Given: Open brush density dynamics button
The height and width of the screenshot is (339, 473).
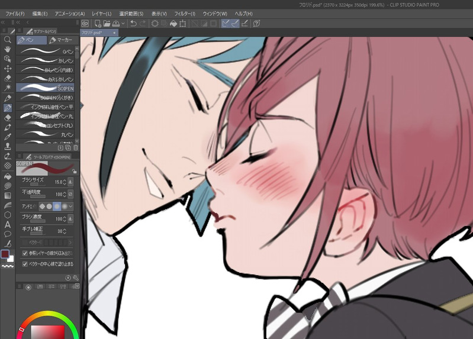Looking at the screenshot, I should click(70, 219).
